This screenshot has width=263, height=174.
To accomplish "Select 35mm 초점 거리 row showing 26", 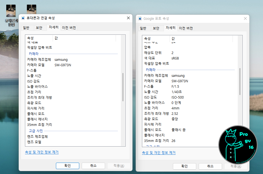I will click(189, 141).
